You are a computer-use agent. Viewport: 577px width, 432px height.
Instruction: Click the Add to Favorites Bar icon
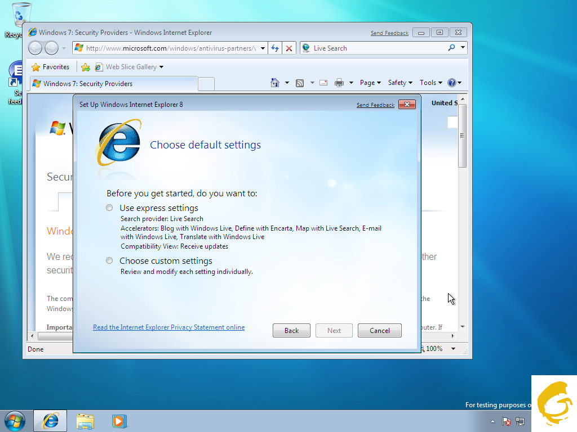click(86, 67)
